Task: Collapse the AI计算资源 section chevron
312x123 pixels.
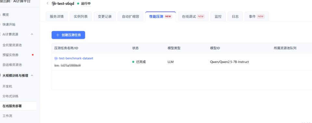Action: (x=32, y=34)
